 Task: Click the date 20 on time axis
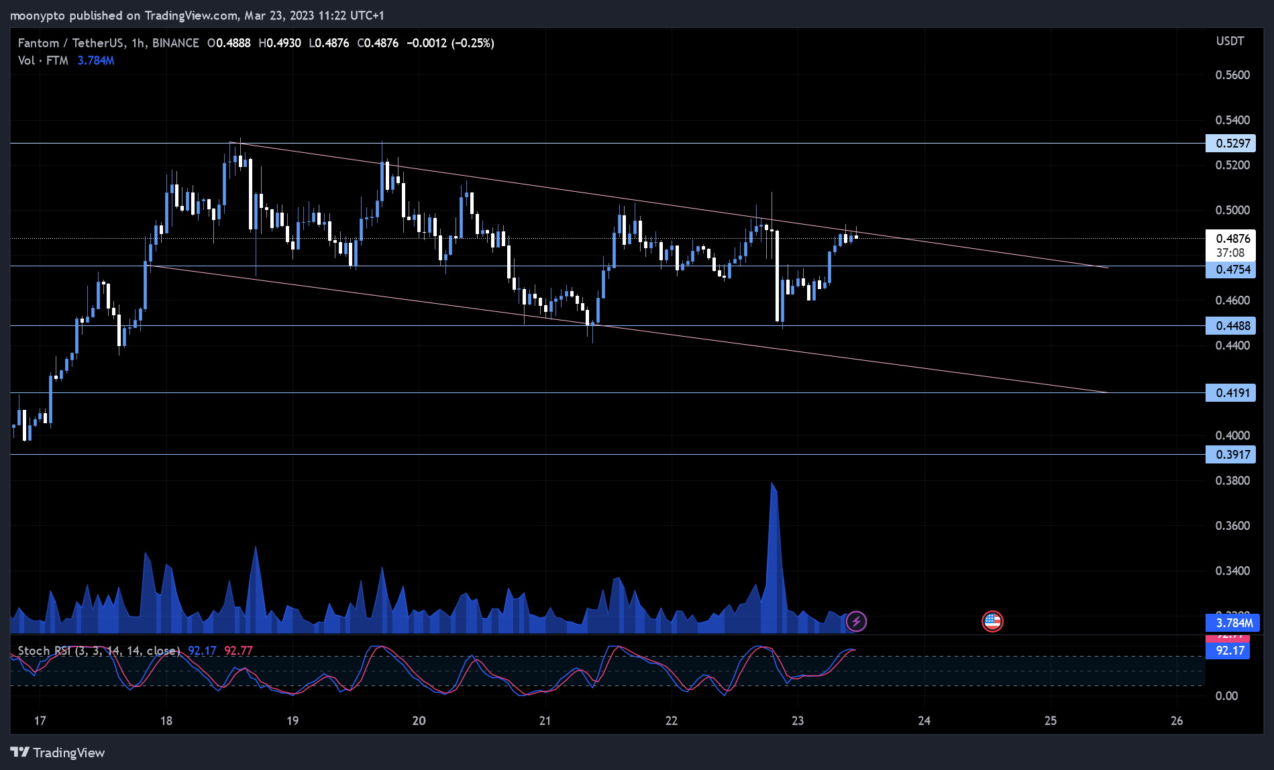(x=419, y=720)
